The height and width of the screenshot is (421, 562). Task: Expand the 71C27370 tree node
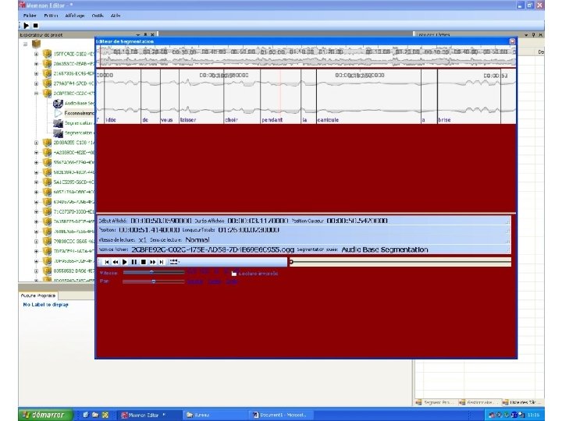click(x=36, y=211)
